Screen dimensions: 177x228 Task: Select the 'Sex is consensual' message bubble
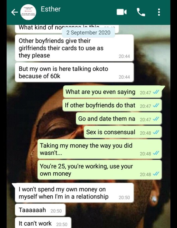tap(123, 132)
